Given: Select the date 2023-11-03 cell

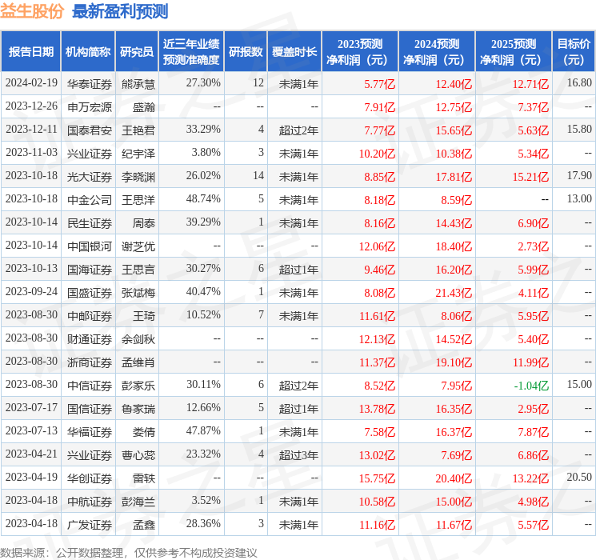Looking at the screenshot, I should point(31,153).
